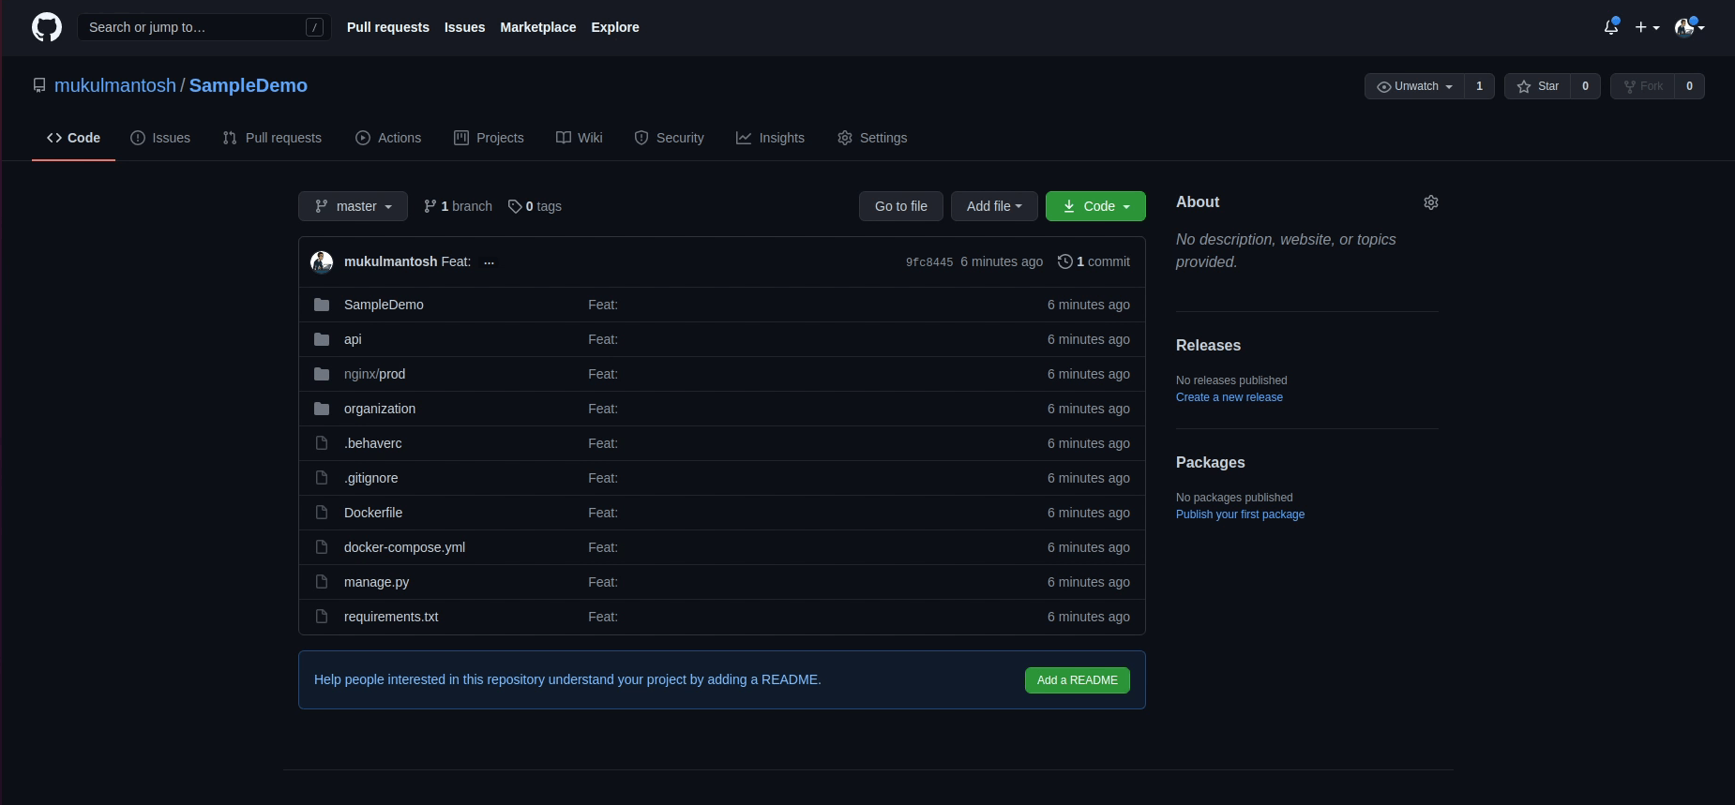Open the Wiki tab

point(579,138)
